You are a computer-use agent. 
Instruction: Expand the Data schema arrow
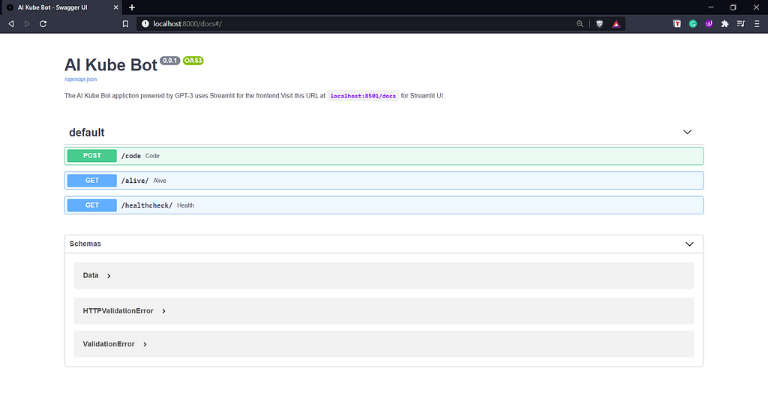pos(109,276)
